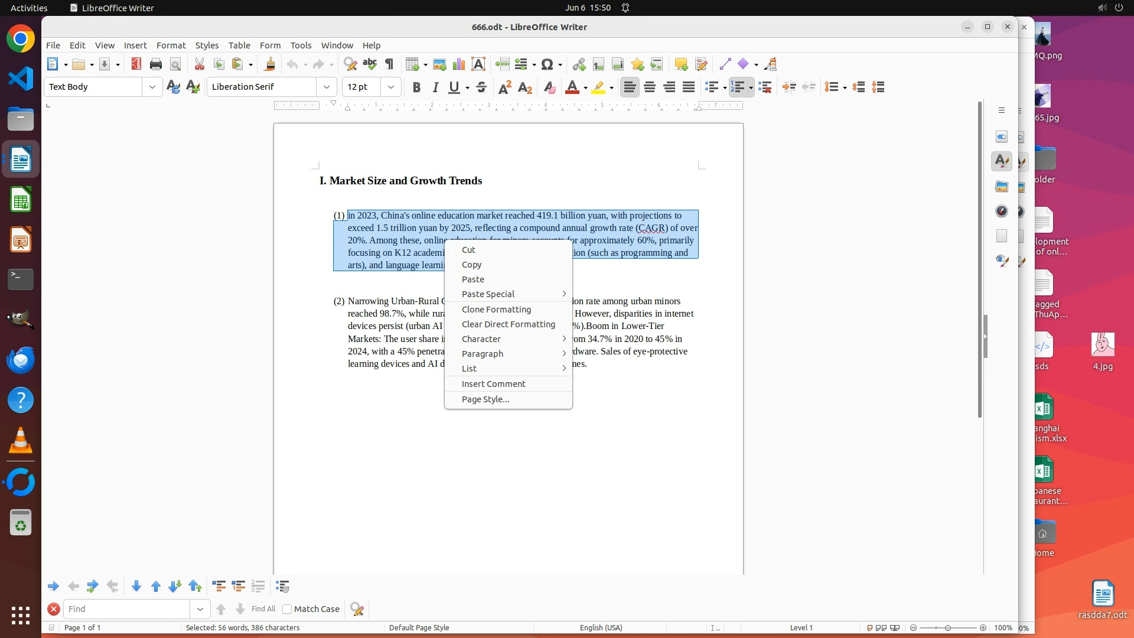Viewport: 1134px width, 638px height.
Task: Click the Insert Special Character omega icon
Action: click(x=547, y=64)
